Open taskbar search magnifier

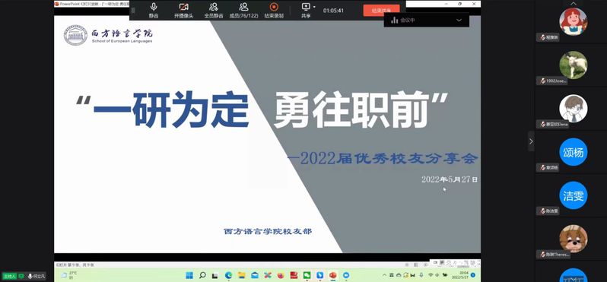click(202, 275)
